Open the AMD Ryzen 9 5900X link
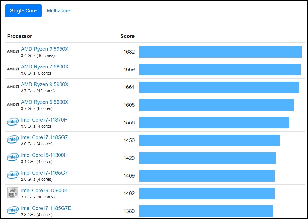The image size is (308, 219). click(44, 84)
